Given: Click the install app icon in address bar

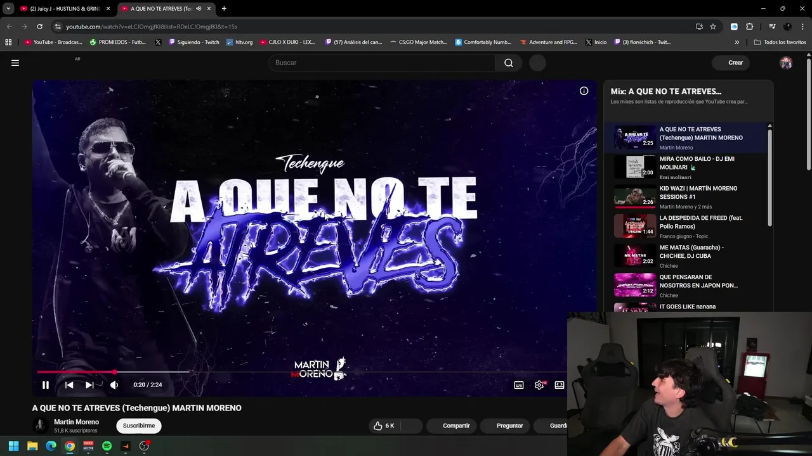Looking at the screenshot, I should [699, 27].
